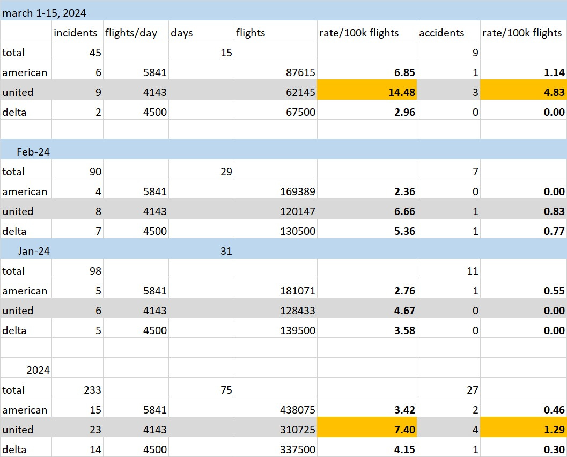Viewport: 567px width, 457px height.
Task: Select March total accidents cell 9
Action: tap(449, 50)
